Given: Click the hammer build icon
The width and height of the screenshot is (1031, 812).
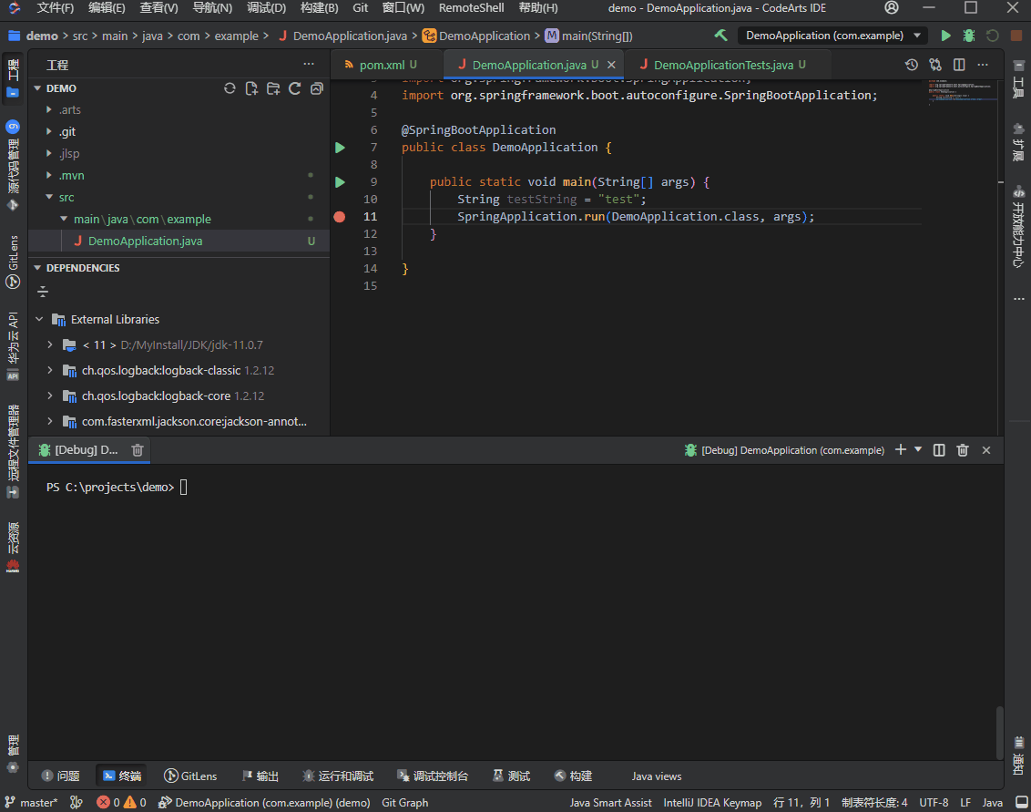Looking at the screenshot, I should click(720, 36).
